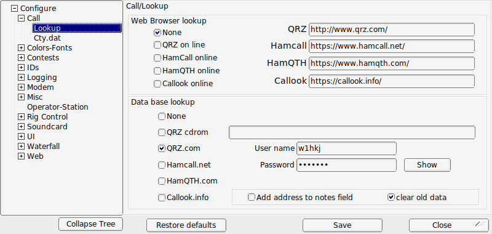Expand the Rig Control tree node
The width and height of the screenshot is (492, 234).
point(21,117)
